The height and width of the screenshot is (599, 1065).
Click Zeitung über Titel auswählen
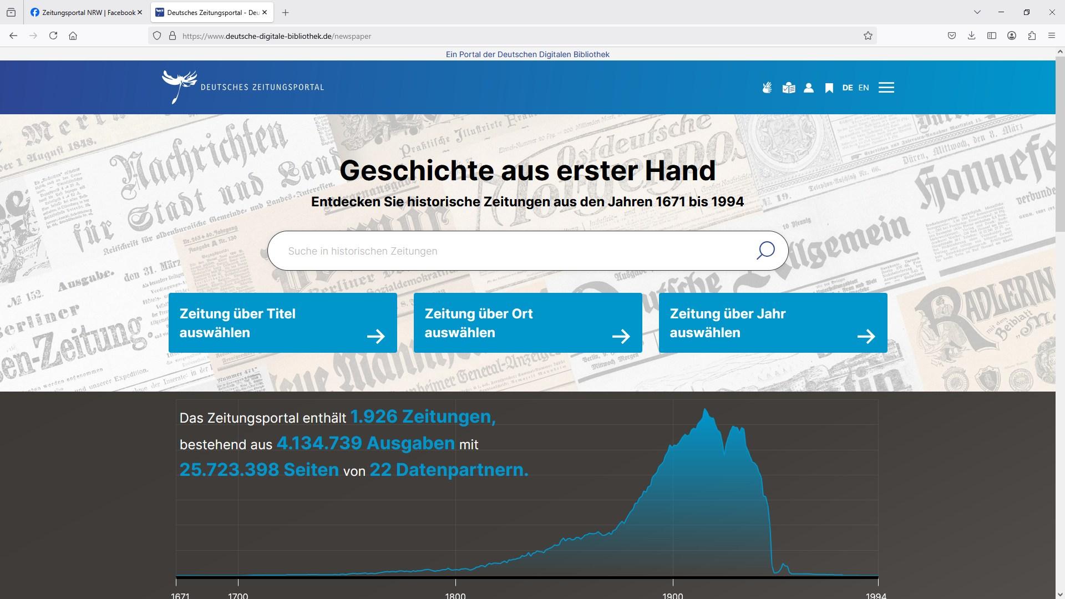(x=282, y=323)
